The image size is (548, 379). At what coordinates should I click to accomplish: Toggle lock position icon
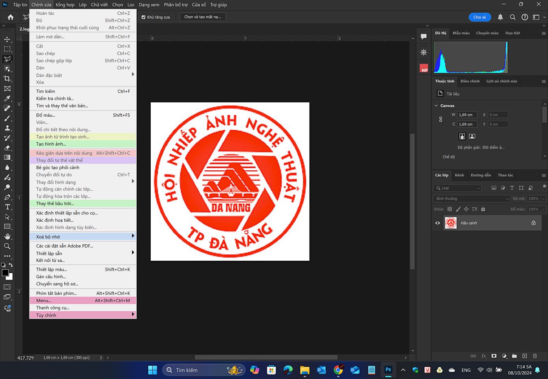click(x=466, y=209)
